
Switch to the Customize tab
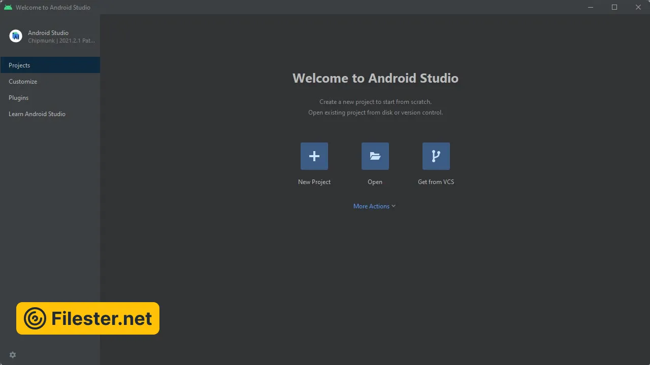(x=23, y=82)
